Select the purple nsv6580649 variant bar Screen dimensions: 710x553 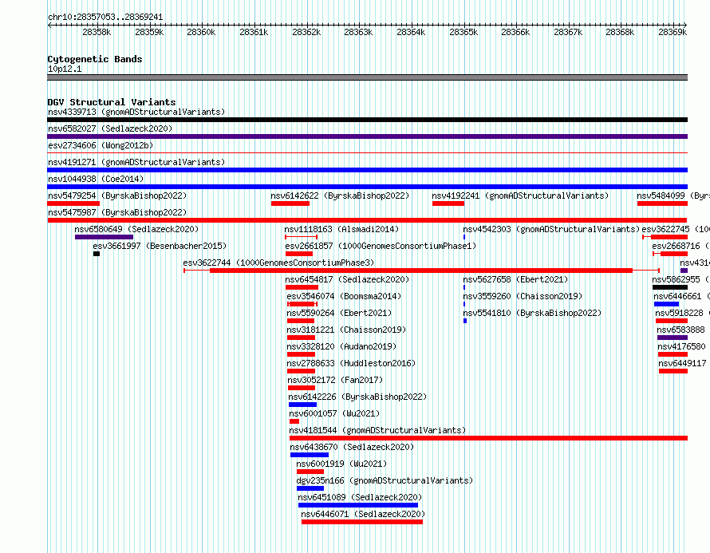point(105,237)
